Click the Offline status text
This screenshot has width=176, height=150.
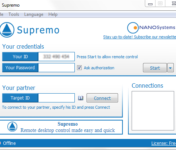click(10, 143)
